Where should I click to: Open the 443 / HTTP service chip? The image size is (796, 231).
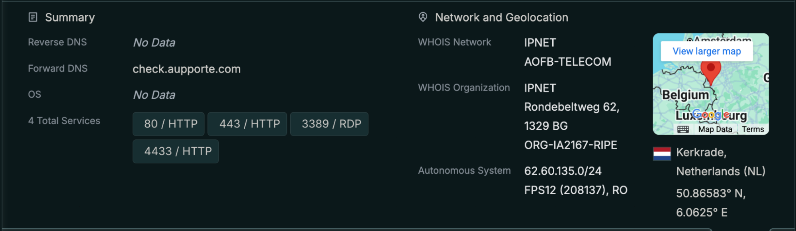[x=247, y=124]
